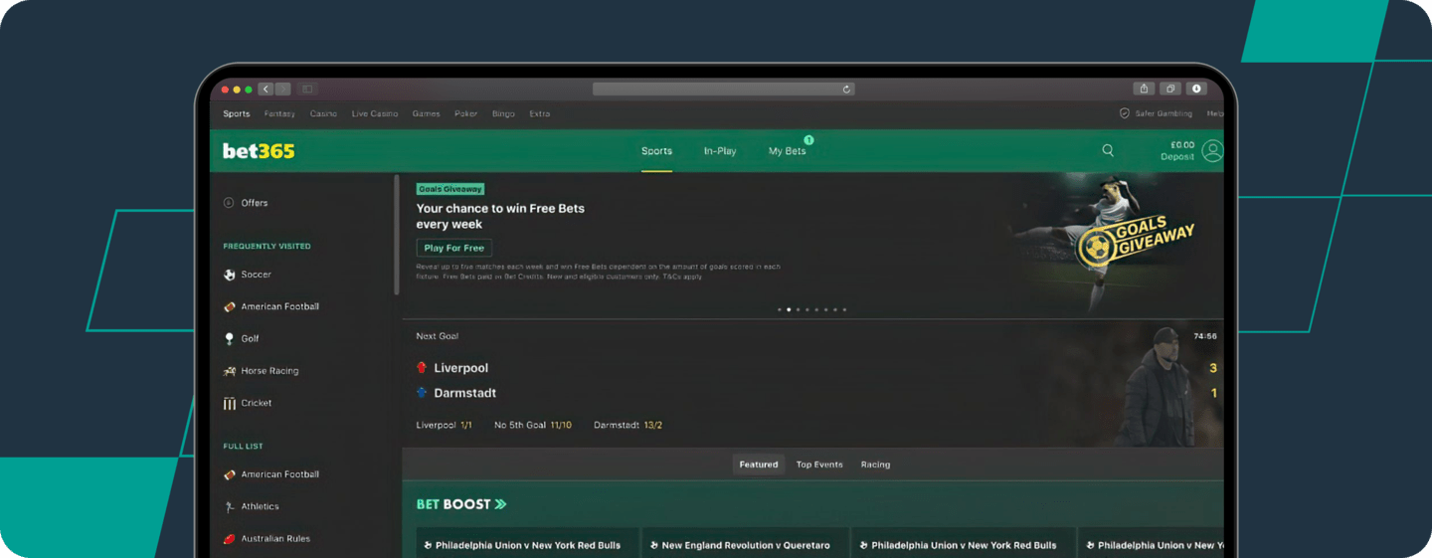Click the Offers icon in the sidebar

coord(229,203)
